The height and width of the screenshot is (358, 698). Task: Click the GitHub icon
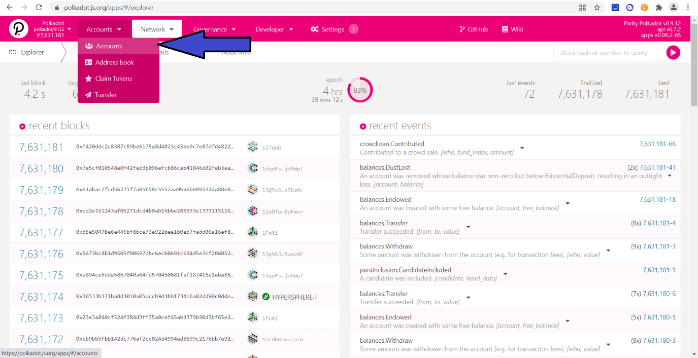(x=462, y=29)
